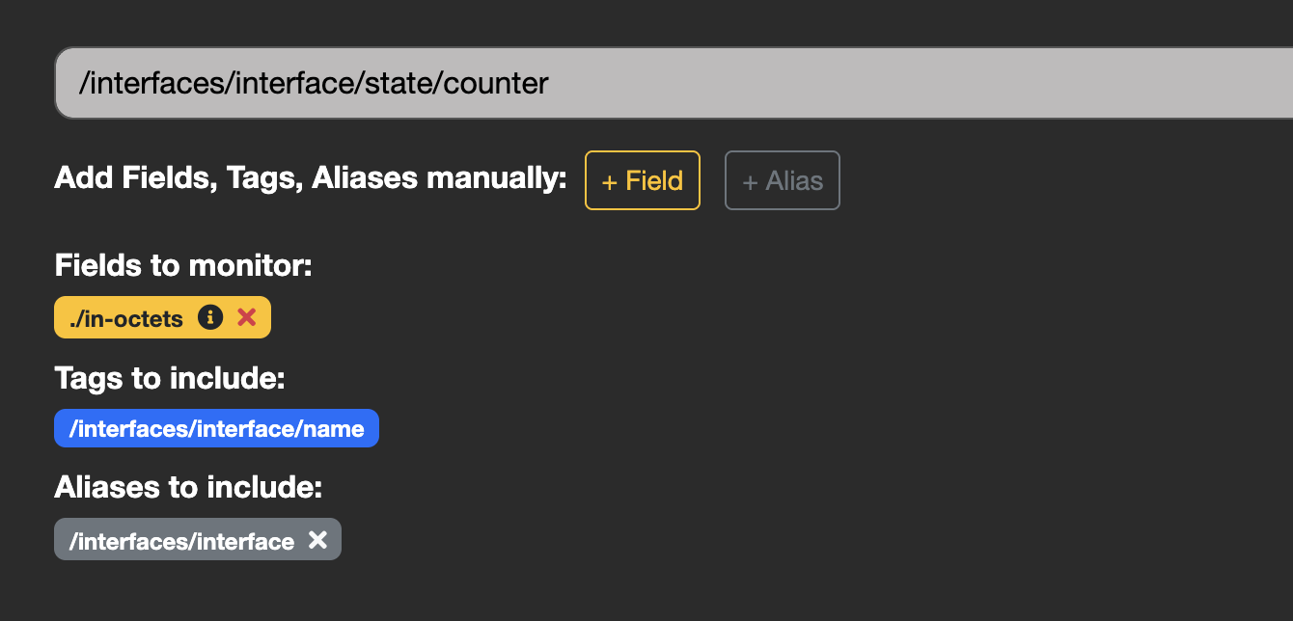Discard the interfaces/interface alias entry
The image size is (1293, 621).
317,540
